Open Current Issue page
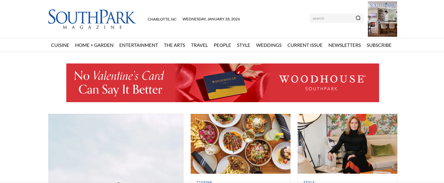 click(305, 45)
